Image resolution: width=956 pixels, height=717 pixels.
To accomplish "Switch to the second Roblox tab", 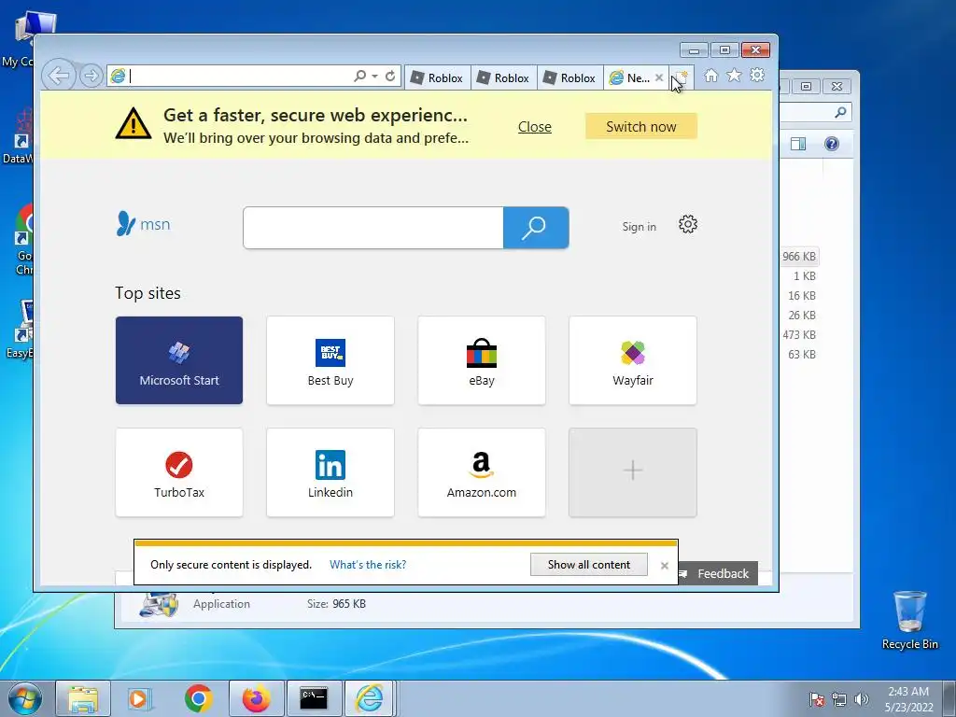I will 503,78.
